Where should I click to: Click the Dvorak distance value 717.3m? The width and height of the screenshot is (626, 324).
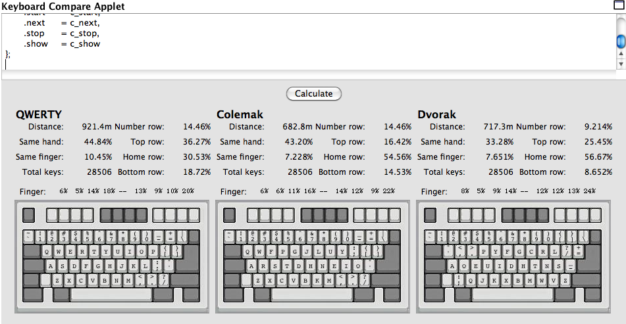(498, 127)
